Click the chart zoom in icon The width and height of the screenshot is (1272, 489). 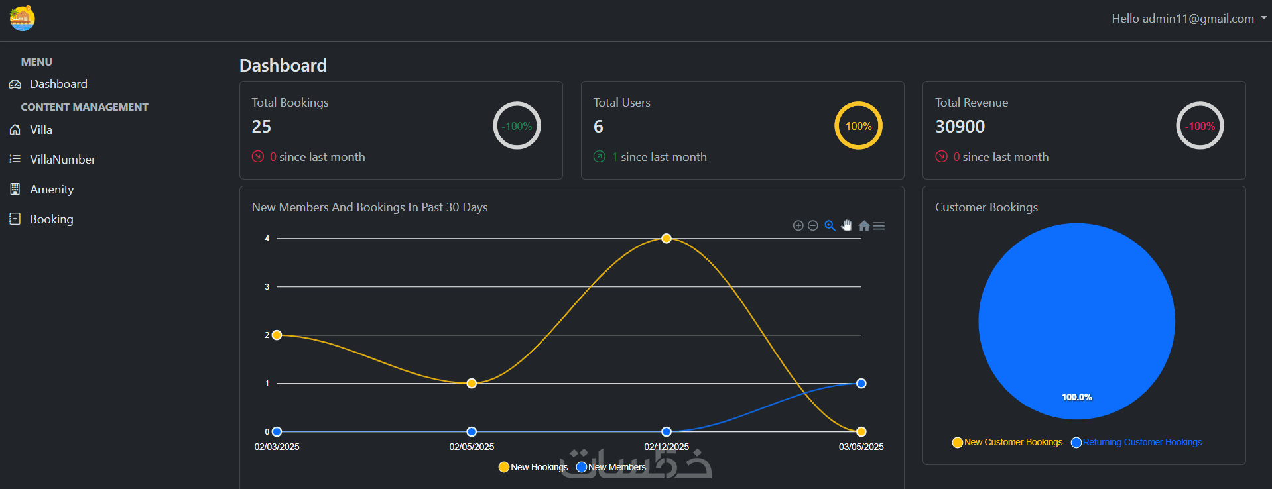[798, 226]
